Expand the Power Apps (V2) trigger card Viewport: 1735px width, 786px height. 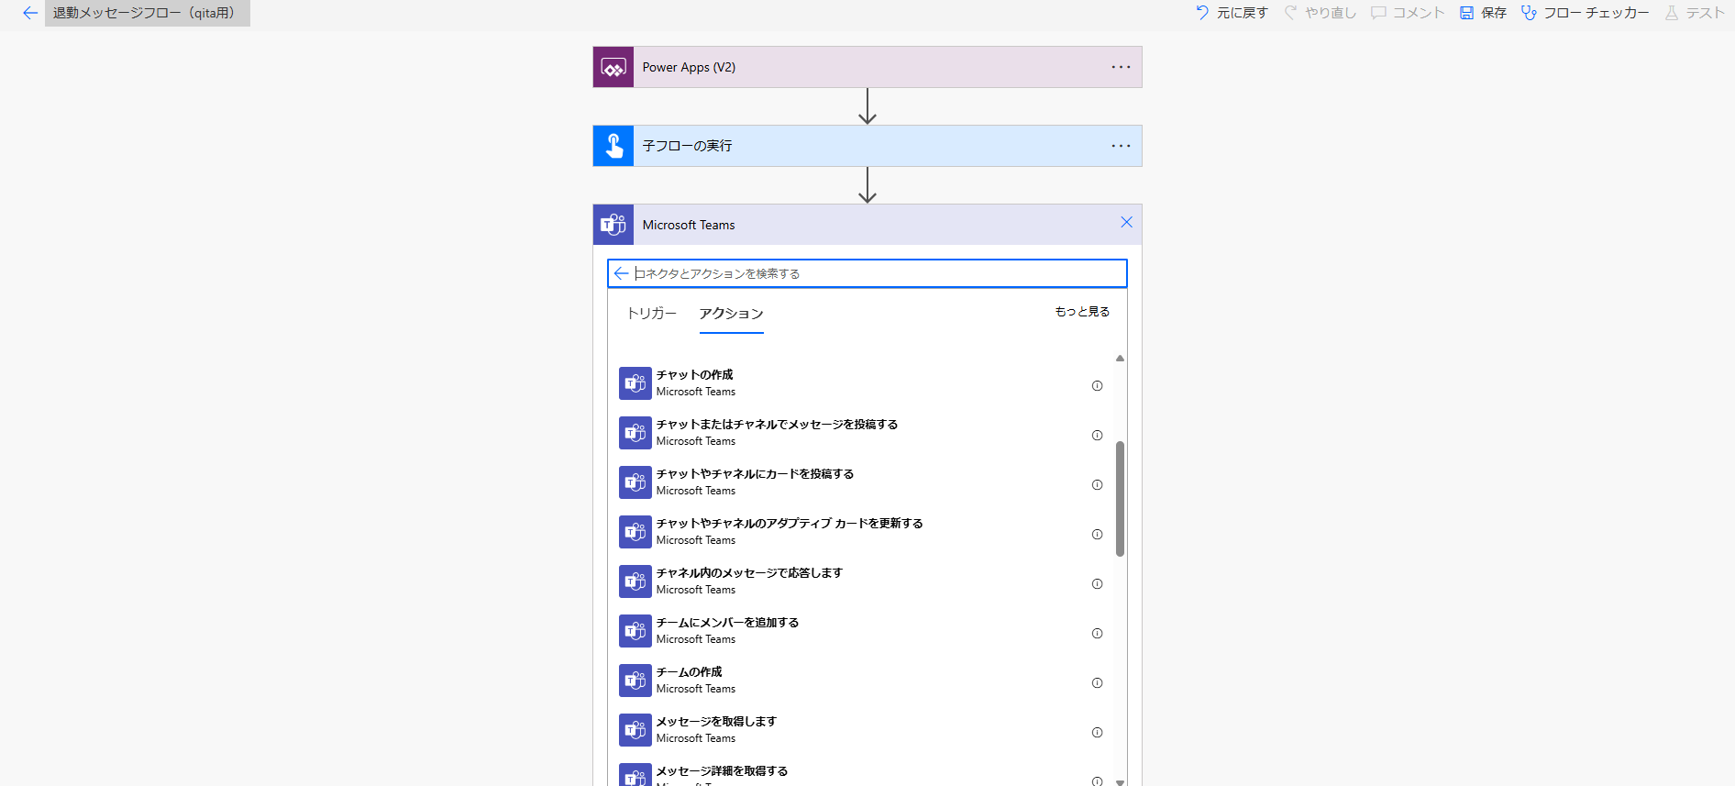pyautogui.click(x=867, y=67)
